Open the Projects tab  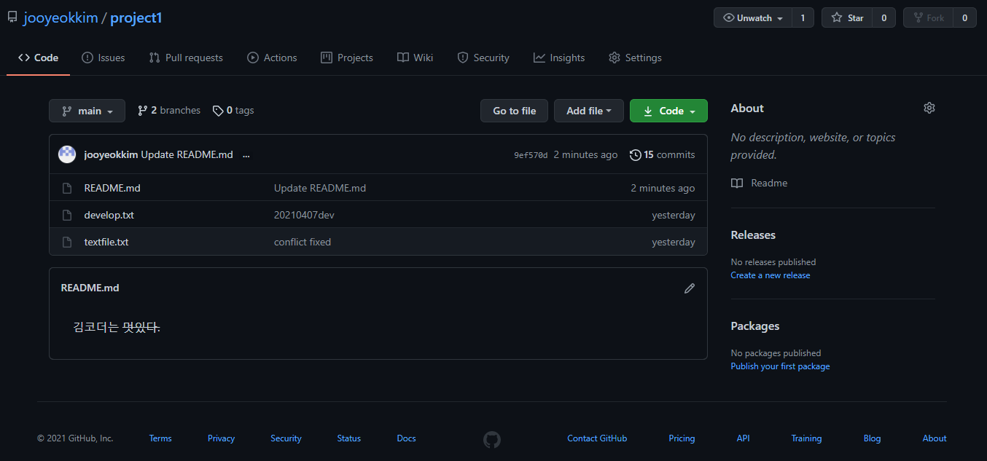tap(347, 58)
